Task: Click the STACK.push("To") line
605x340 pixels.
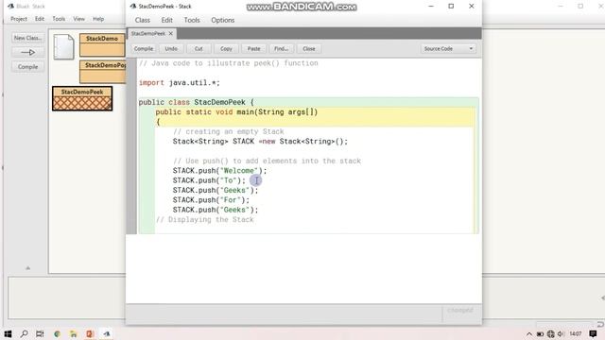Action: click(x=209, y=180)
